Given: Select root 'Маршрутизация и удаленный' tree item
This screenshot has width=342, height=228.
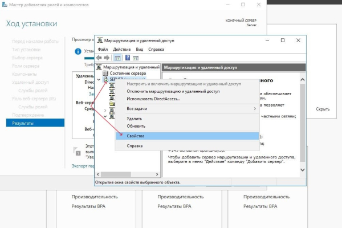Looking at the screenshot, I should pyautogui.click(x=131, y=67).
